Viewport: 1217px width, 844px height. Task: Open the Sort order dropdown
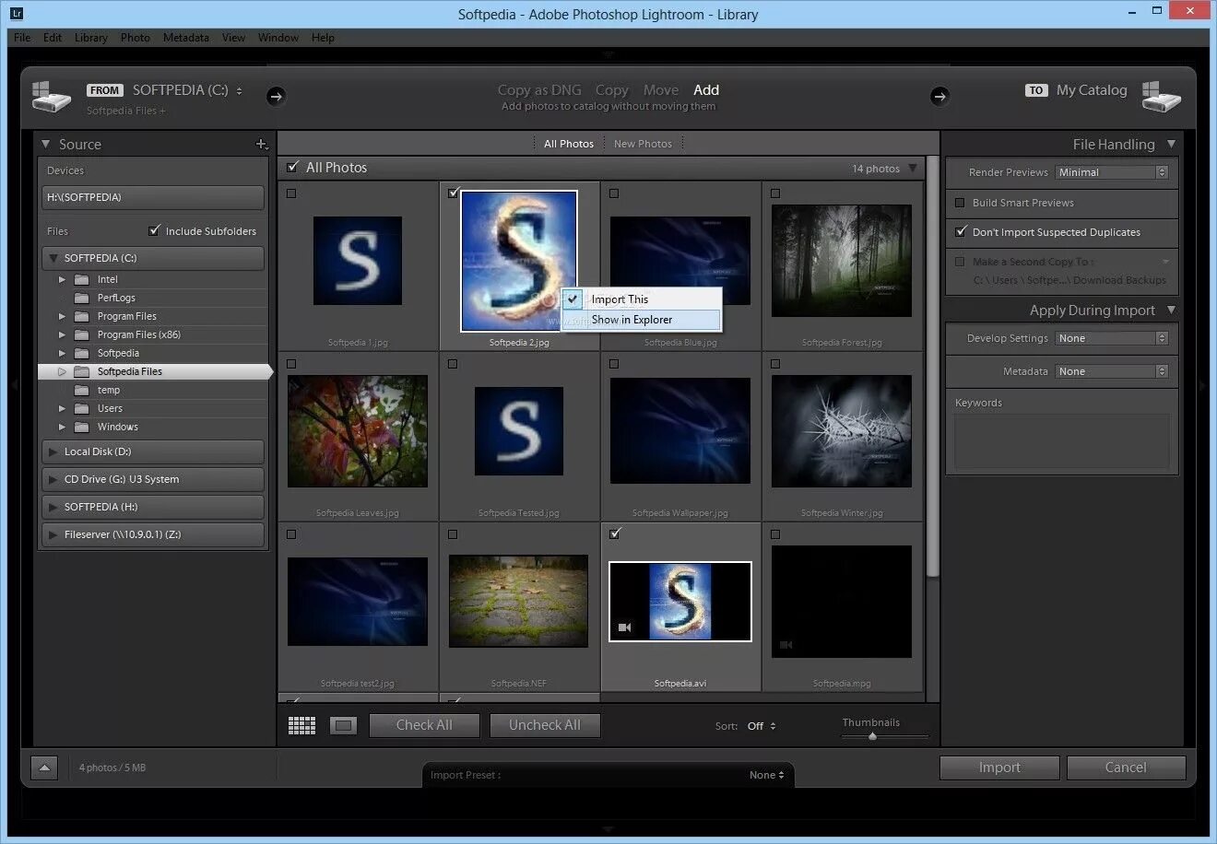coord(762,726)
